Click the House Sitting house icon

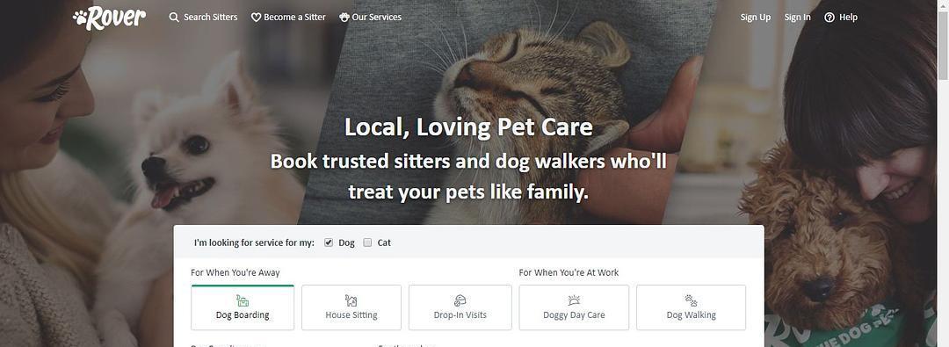(x=351, y=300)
